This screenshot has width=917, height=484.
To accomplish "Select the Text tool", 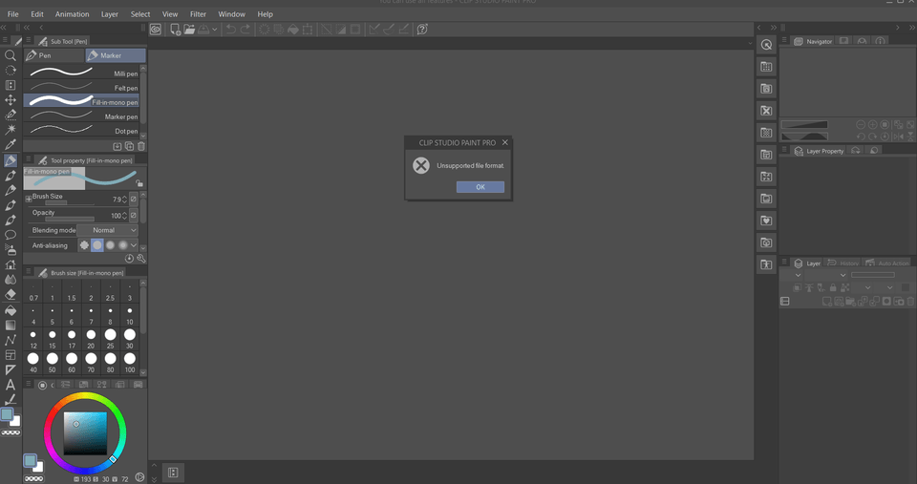I will 10,385.
